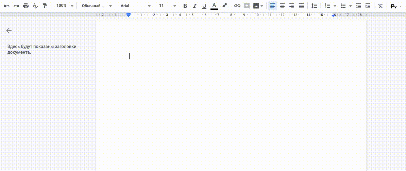This screenshot has height=171, width=406.
Task: Toggle bold formatting
Action: [x=185, y=6]
